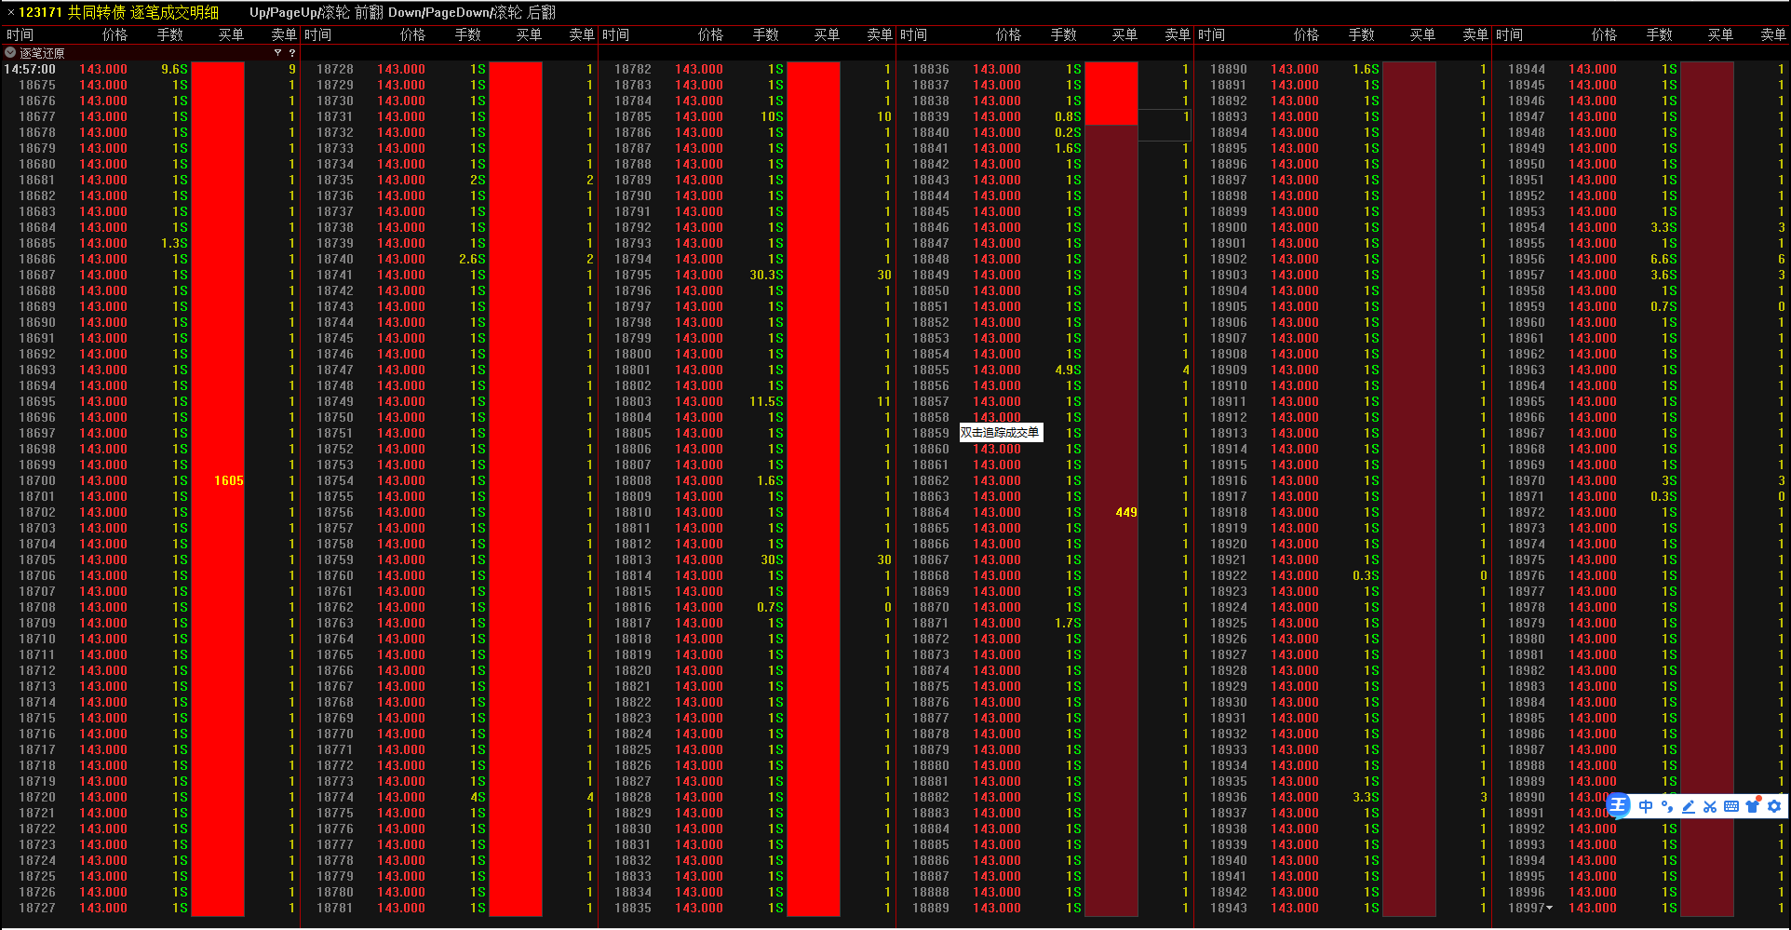
Task: Click the 时间 header above 14:57:00
Action: click(20, 34)
